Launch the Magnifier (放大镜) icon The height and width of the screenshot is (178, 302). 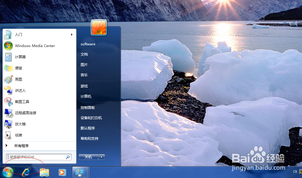(8, 124)
